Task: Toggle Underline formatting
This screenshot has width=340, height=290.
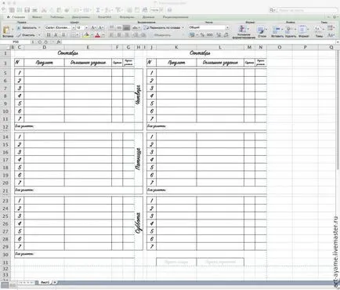Action: pos(63,35)
